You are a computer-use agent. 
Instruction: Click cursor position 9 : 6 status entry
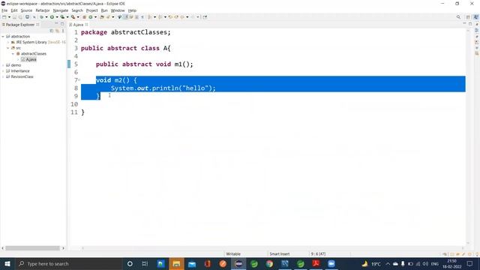coord(318,253)
